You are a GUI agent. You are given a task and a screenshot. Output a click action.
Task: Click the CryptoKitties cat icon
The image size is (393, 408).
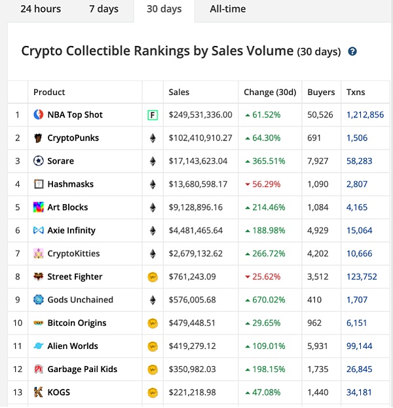[x=39, y=254]
